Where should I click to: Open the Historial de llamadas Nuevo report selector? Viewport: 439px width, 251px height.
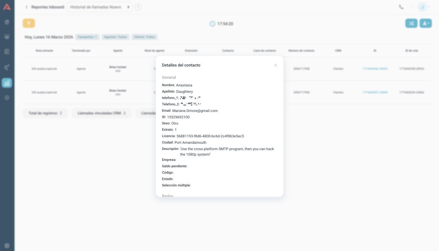[99, 7]
